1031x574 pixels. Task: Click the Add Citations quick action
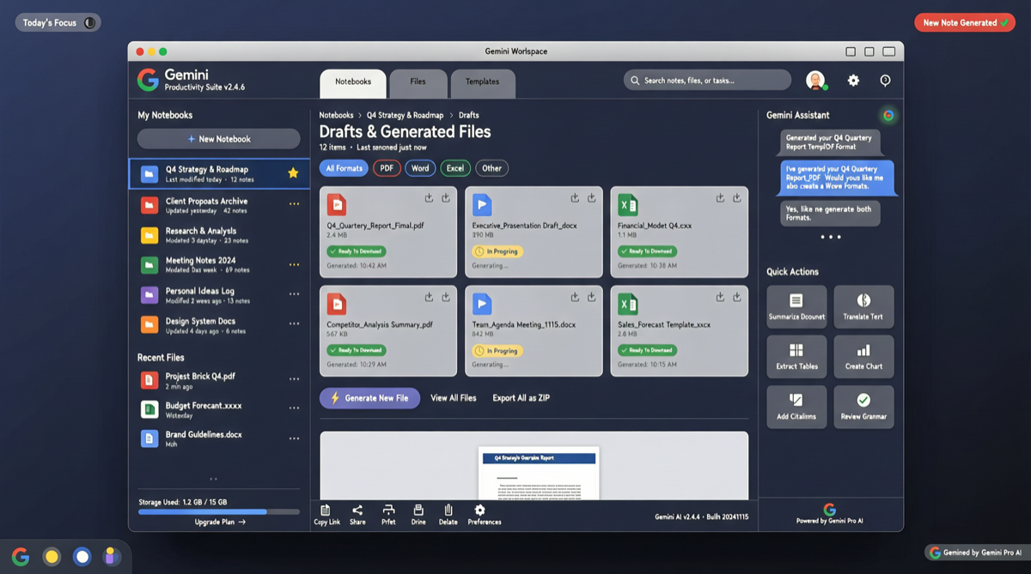[x=796, y=407]
